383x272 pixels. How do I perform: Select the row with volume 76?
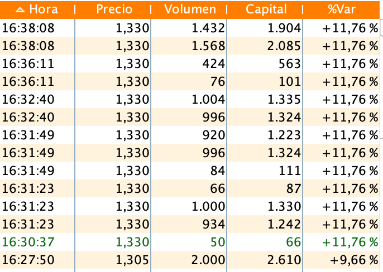(190, 81)
